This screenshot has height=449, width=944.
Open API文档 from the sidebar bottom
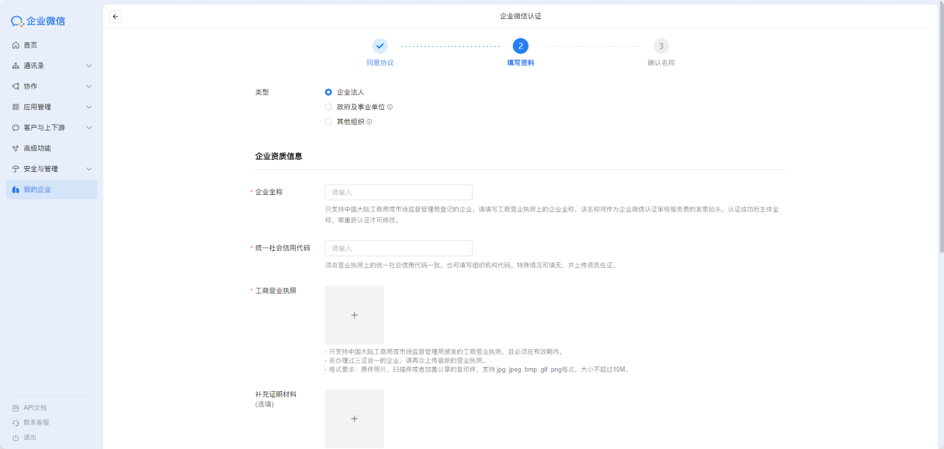point(35,408)
